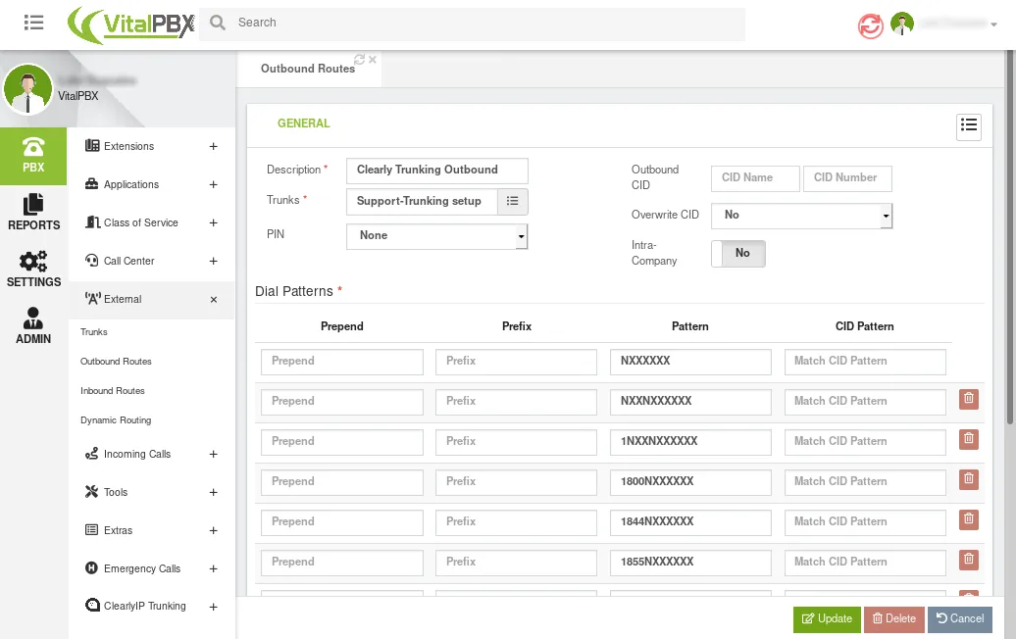Open Outbound Routes submenu item
Image resolution: width=1016 pixels, height=639 pixels.
point(116,362)
